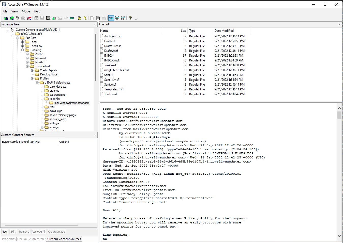Image resolution: width=343 pixels, height=243 pixels.
Task: Open the Help menu
Action: (37, 11)
